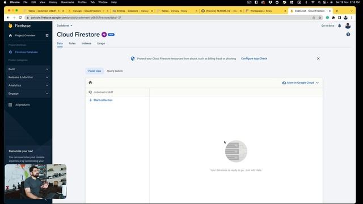Screen dimensions: 363x204
Task: Open a new browser tab with plus
Action: (x=337, y=11)
